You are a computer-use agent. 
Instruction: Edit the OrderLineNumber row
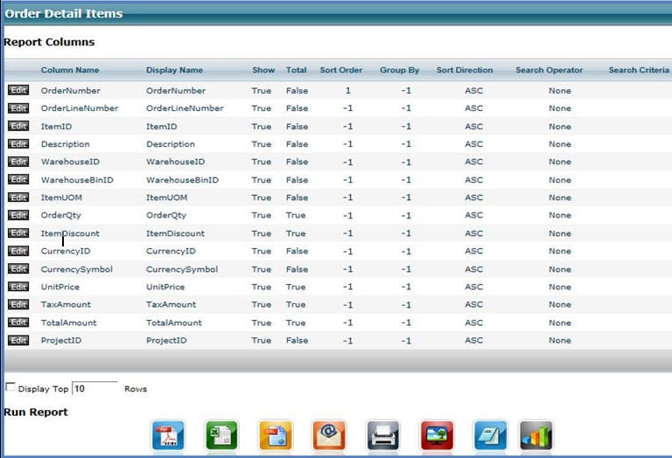(18, 108)
